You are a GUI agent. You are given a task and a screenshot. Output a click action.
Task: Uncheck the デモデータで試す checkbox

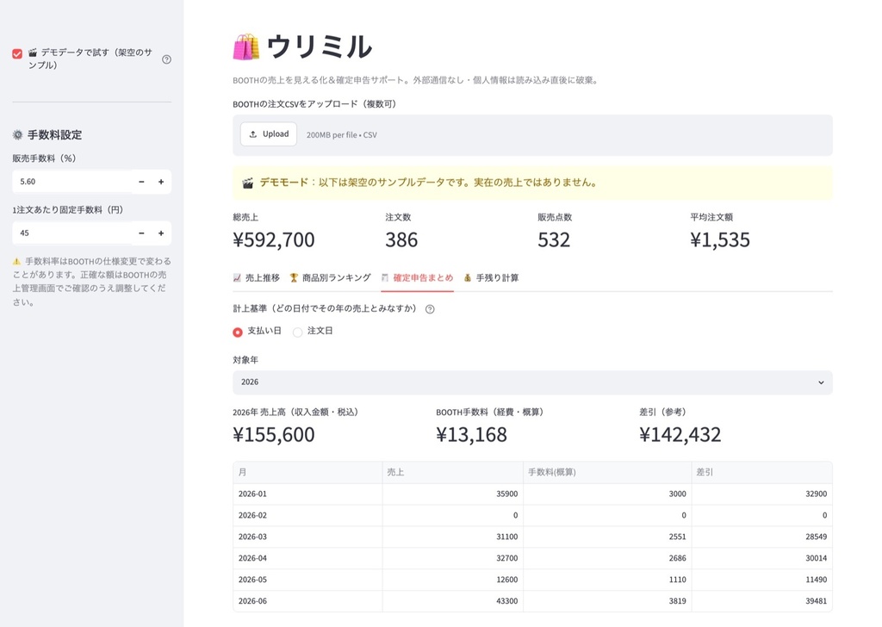coord(17,53)
